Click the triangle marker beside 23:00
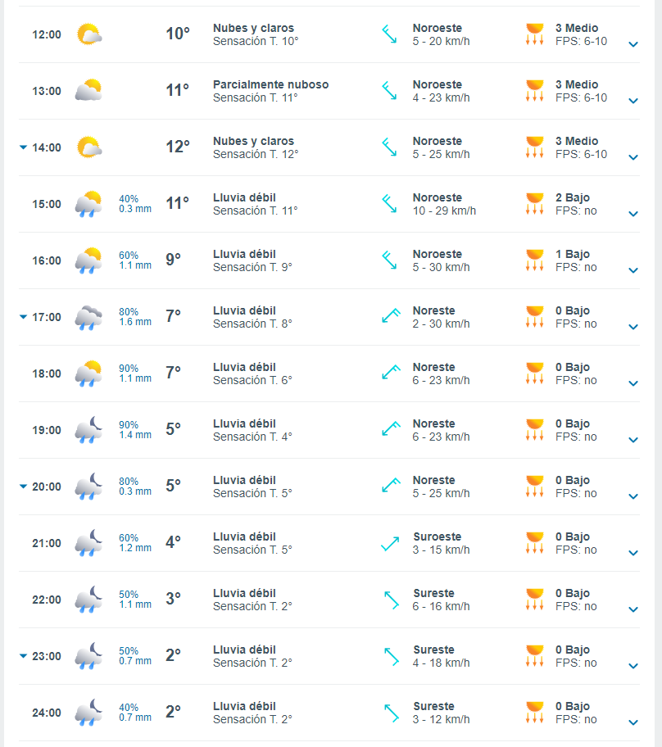This screenshot has width=662, height=747. tap(24, 656)
